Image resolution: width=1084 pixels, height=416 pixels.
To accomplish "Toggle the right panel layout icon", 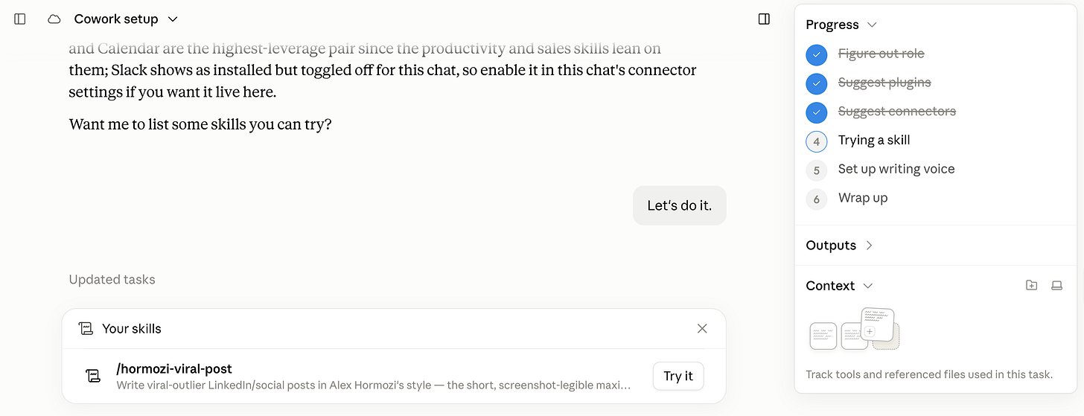I will pyautogui.click(x=764, y=19).
